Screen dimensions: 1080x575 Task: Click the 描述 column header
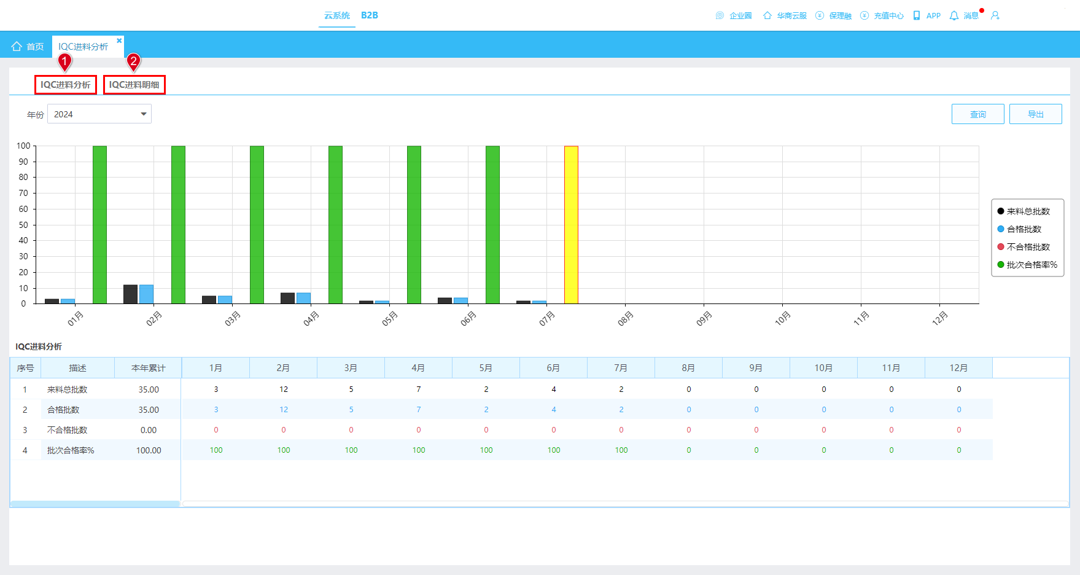click(77, 368)
